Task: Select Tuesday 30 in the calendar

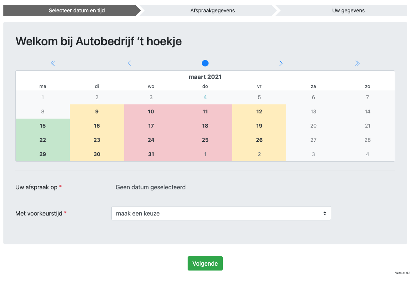Action: click(97, 154)
